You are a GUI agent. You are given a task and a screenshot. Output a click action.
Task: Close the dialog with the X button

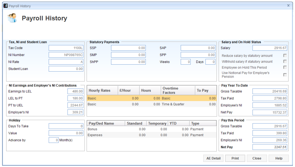[x=288, y=6]
